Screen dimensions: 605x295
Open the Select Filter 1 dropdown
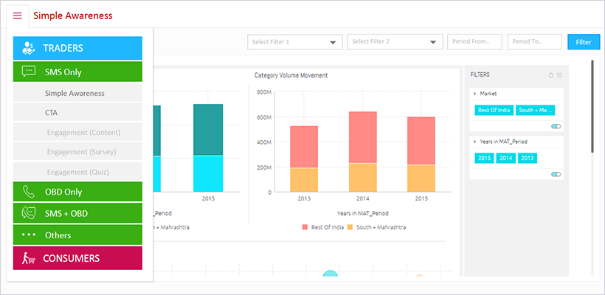click(295, 42)
